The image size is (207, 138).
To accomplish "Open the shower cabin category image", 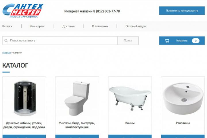I will (x=25, y=98).
